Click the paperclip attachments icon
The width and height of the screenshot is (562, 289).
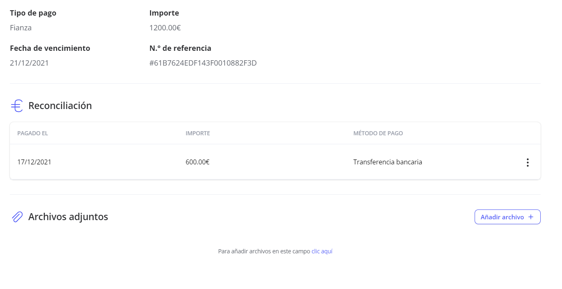pyautogui.click(x=17, y=217)
